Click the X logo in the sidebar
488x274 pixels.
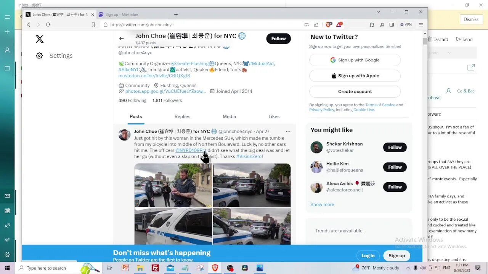coord(39,39)
